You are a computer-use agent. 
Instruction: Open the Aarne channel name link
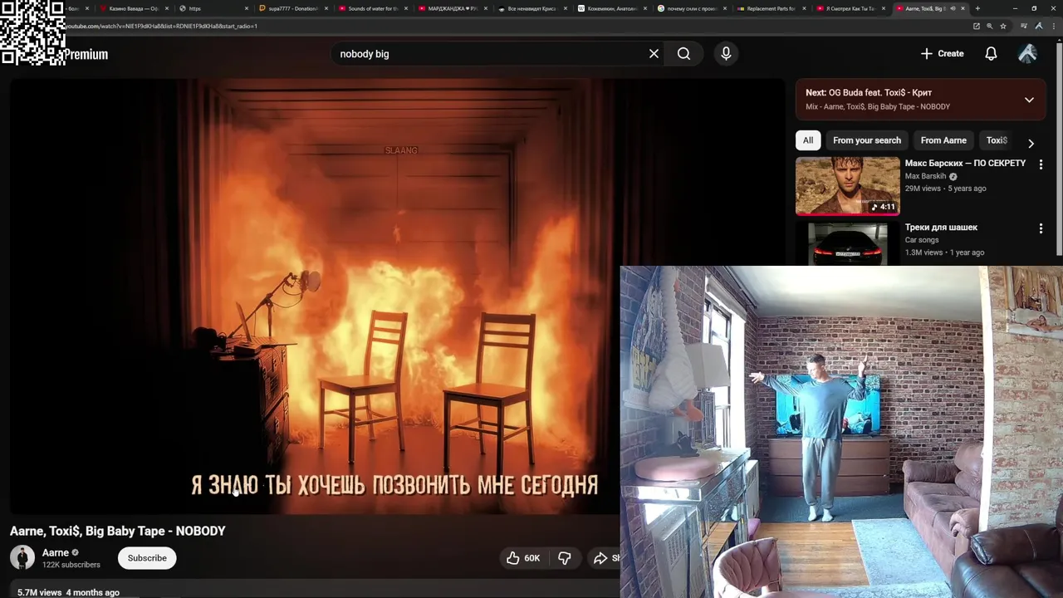pyautogui.click(x=56, y=552)
